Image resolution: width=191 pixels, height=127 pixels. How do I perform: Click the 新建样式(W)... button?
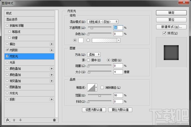pyautogui.click(x=171, y=27)
